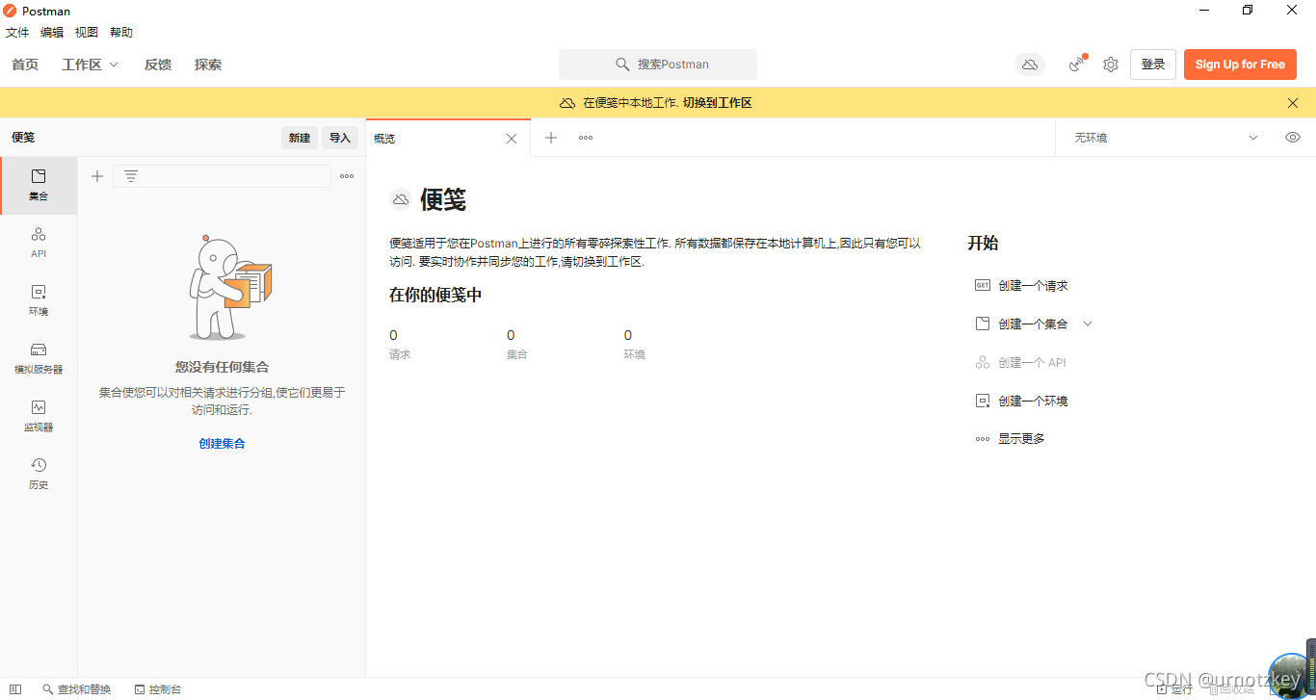Open the satellite capture requests icon
The width and height of the screenshot is (1316, 700).
tap(1077, 65)
